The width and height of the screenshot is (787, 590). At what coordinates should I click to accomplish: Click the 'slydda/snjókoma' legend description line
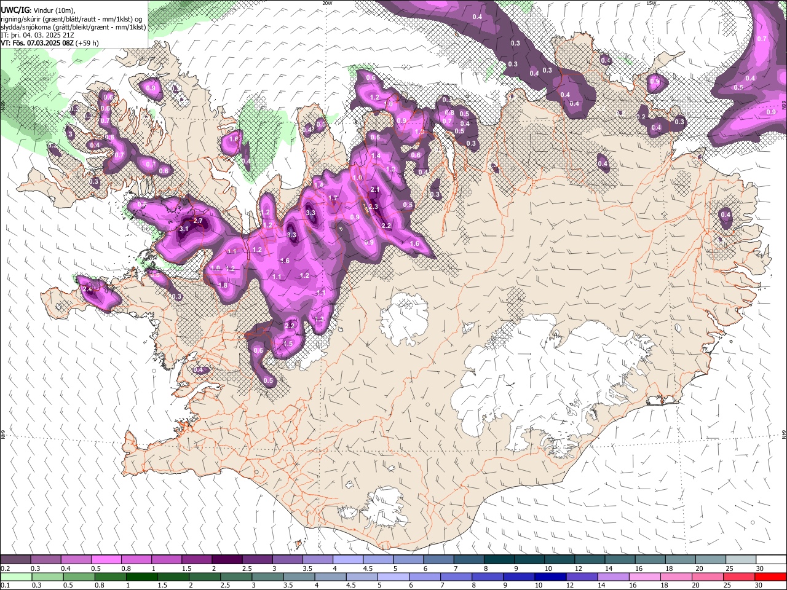[73, 27]
